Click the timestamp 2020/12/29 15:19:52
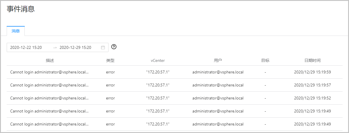This screenshot has height=133, width=349. point(312,98)
